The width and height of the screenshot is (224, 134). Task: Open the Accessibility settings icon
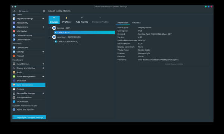tap(14, 23)
